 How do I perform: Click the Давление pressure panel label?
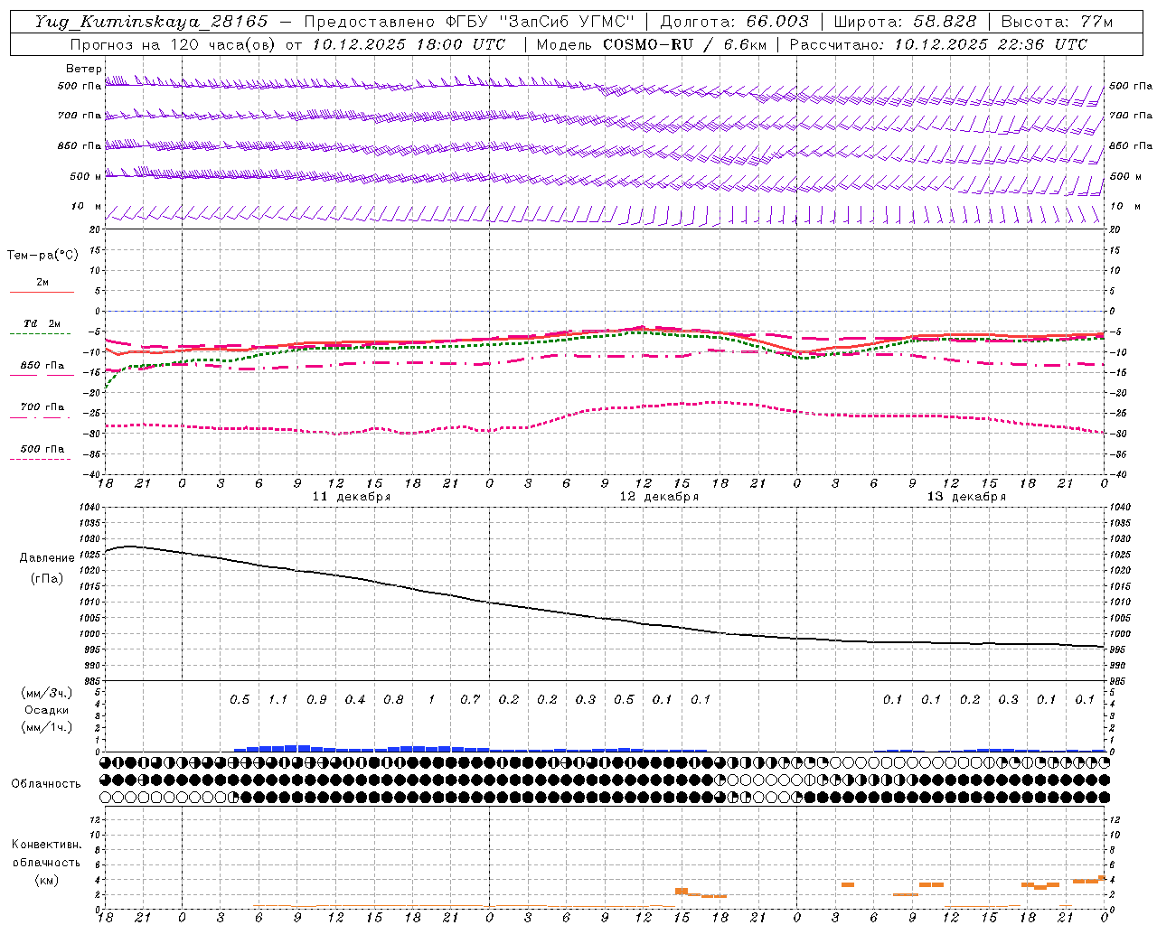coord(47,558)
